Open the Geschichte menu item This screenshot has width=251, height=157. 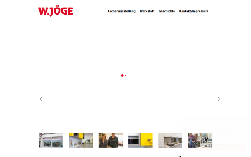167,11
